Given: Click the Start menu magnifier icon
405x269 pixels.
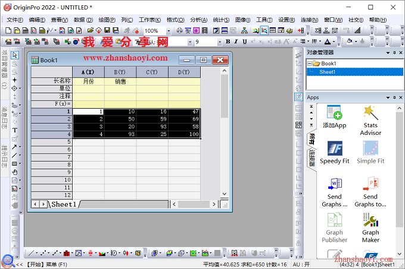Looking at the screenshot, I should [x=8, y=261].
